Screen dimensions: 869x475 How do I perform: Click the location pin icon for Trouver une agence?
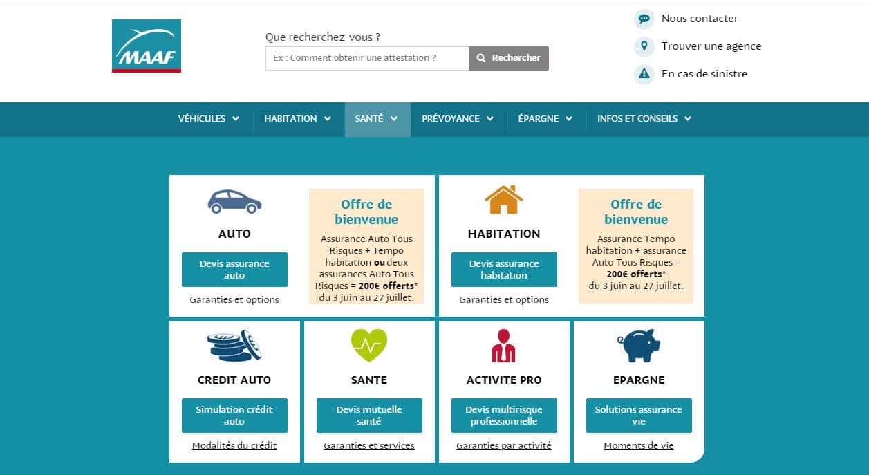[644, 46]
